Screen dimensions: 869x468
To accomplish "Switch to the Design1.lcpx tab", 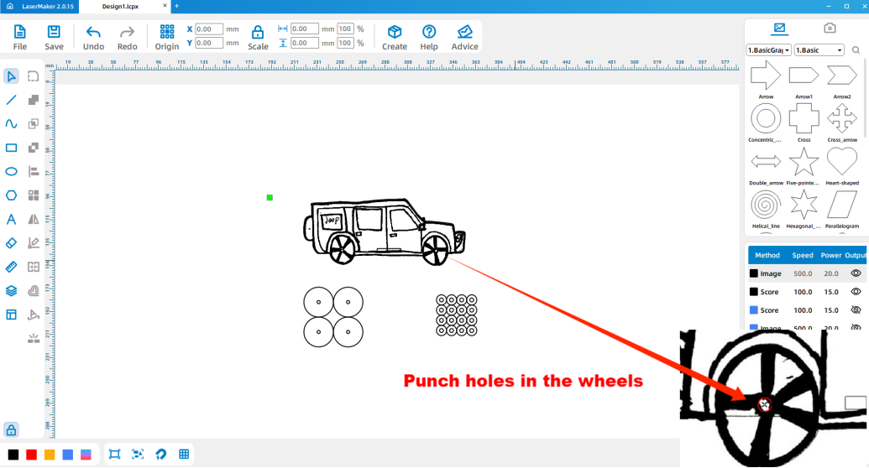I will point(120,6).
